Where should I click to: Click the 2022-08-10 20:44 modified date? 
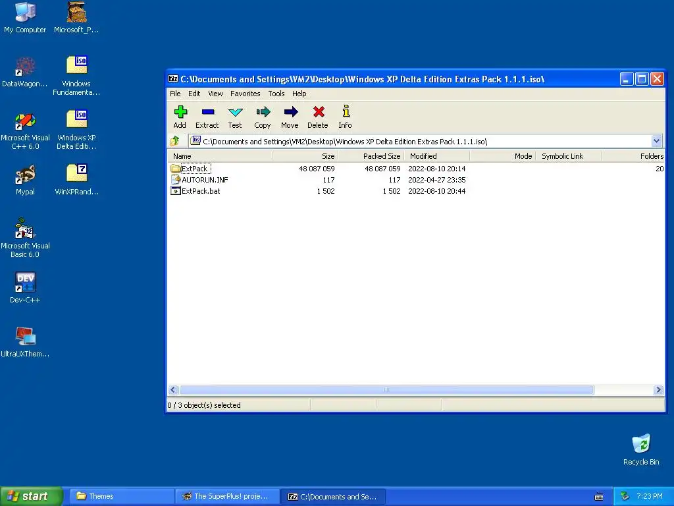coord(437,191)
